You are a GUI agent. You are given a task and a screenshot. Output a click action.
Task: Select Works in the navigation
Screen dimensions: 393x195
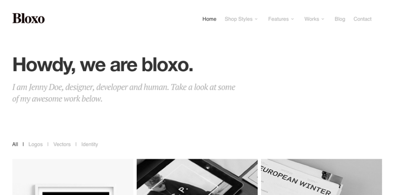click(311, 19)
